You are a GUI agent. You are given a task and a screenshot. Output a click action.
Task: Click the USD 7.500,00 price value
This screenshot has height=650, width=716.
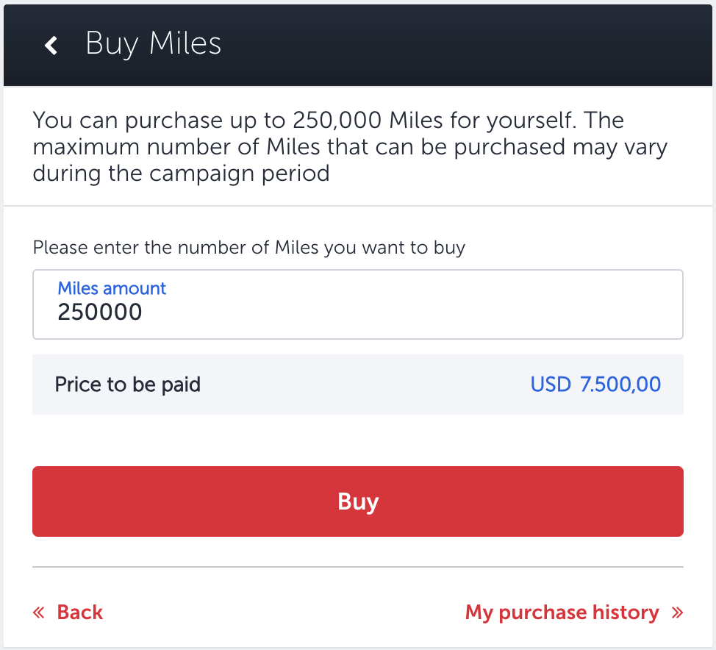tap(595, 384)
